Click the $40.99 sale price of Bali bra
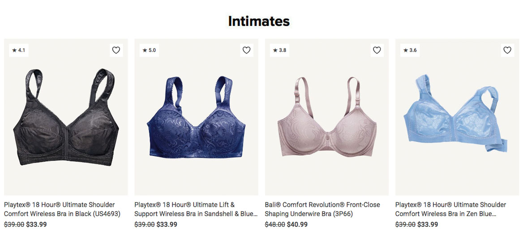This screenshot has width=523, height=234. tap(297, 224)
